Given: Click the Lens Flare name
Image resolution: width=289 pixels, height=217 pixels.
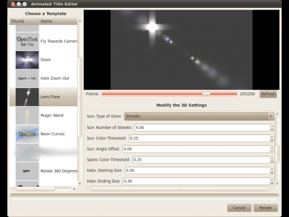Looking at the screenshot, I should click(x=50, y=96).
